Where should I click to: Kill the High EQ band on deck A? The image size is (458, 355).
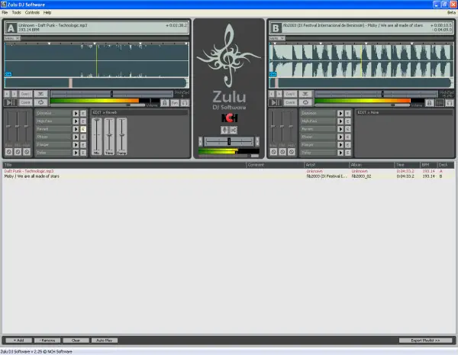point(27,152)
